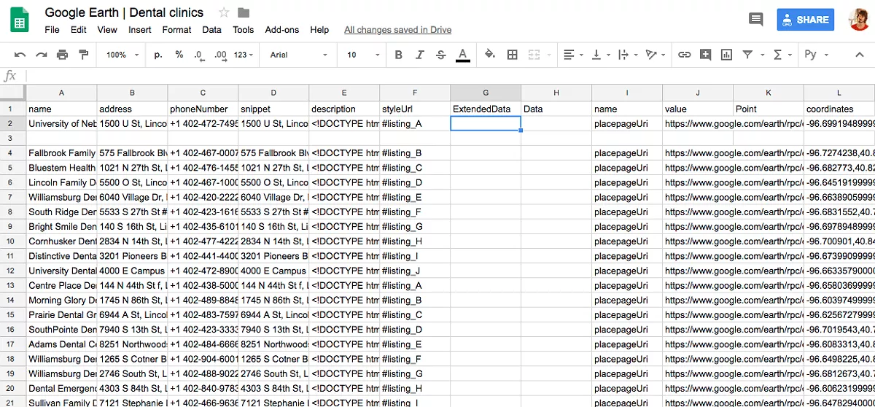The image size is (875, 407).
Task: Print the spreadsheet via printer icon
Action: (x=63, y=55)
